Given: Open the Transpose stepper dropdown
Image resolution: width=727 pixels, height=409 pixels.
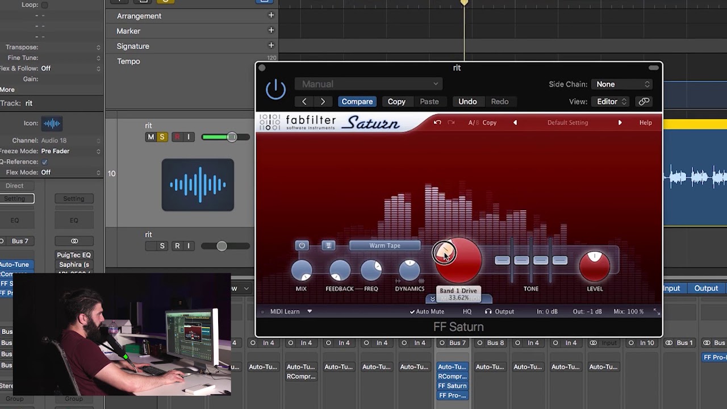Looking at the screenshot, I should (98, 47).
